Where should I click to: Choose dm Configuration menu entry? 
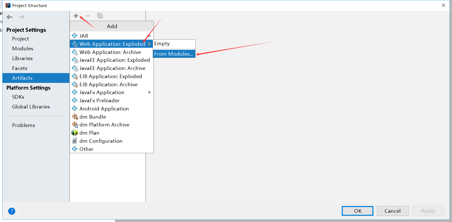[x=112, y=141]
